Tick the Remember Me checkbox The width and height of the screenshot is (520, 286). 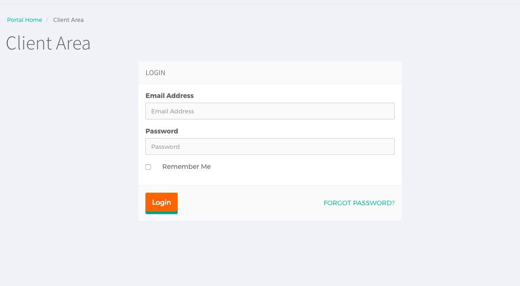148,167
